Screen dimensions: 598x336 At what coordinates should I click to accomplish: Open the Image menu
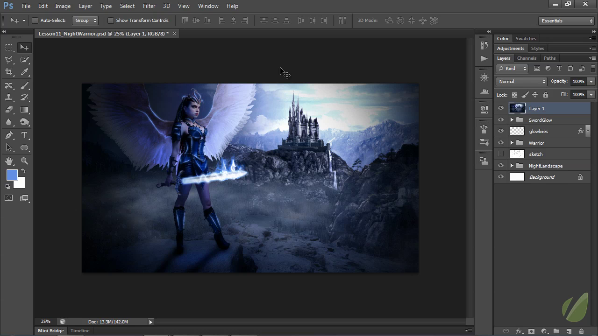(x=63, y=6)
